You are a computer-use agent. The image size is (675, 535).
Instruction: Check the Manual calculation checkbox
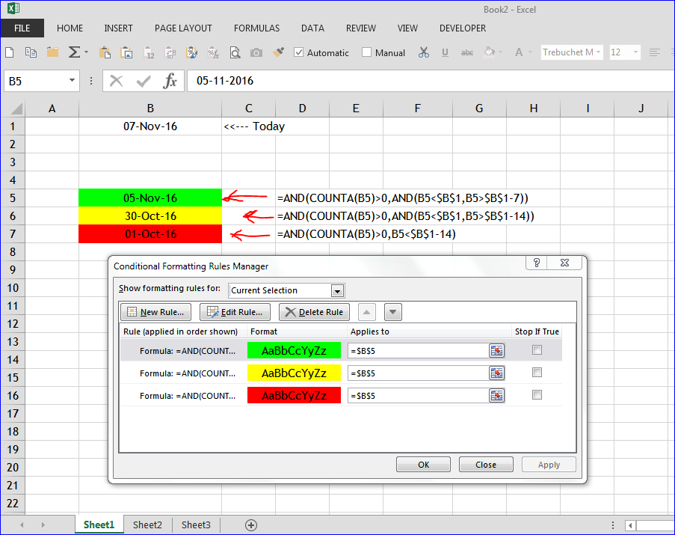click(366, 52)
